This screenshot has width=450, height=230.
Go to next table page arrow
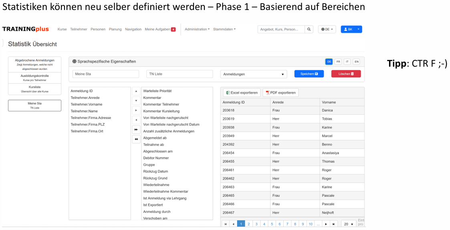point(326,224)
